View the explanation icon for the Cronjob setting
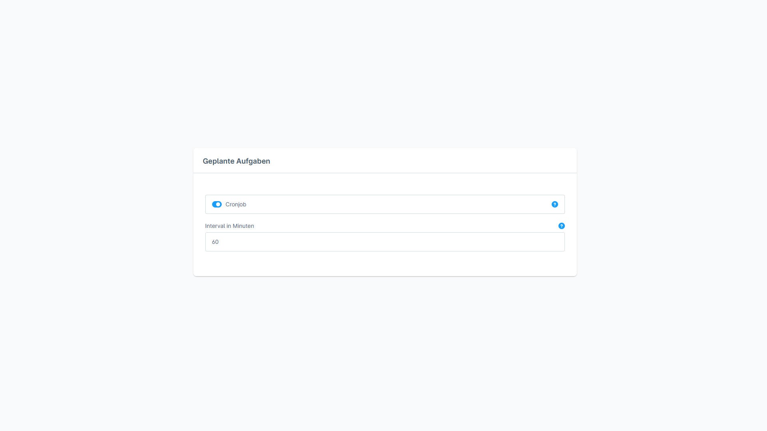Viewport: 767px width, 431px height. 554,204
